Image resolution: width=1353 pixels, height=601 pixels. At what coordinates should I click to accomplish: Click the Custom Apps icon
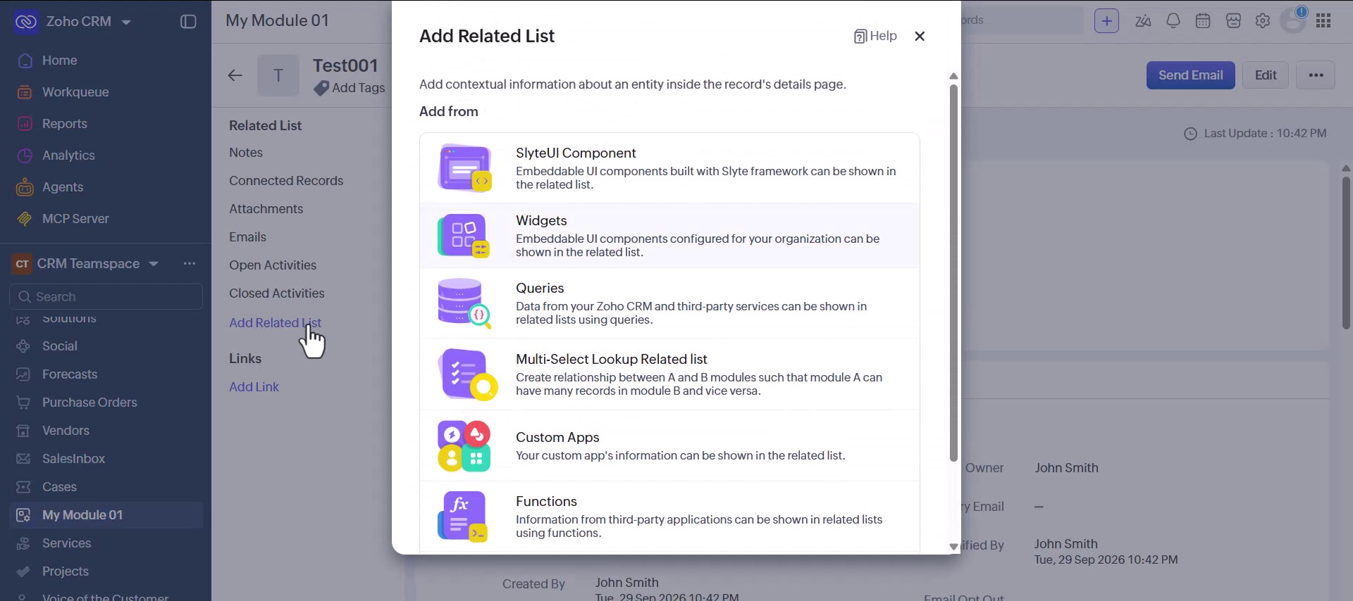tap(464, 446)
